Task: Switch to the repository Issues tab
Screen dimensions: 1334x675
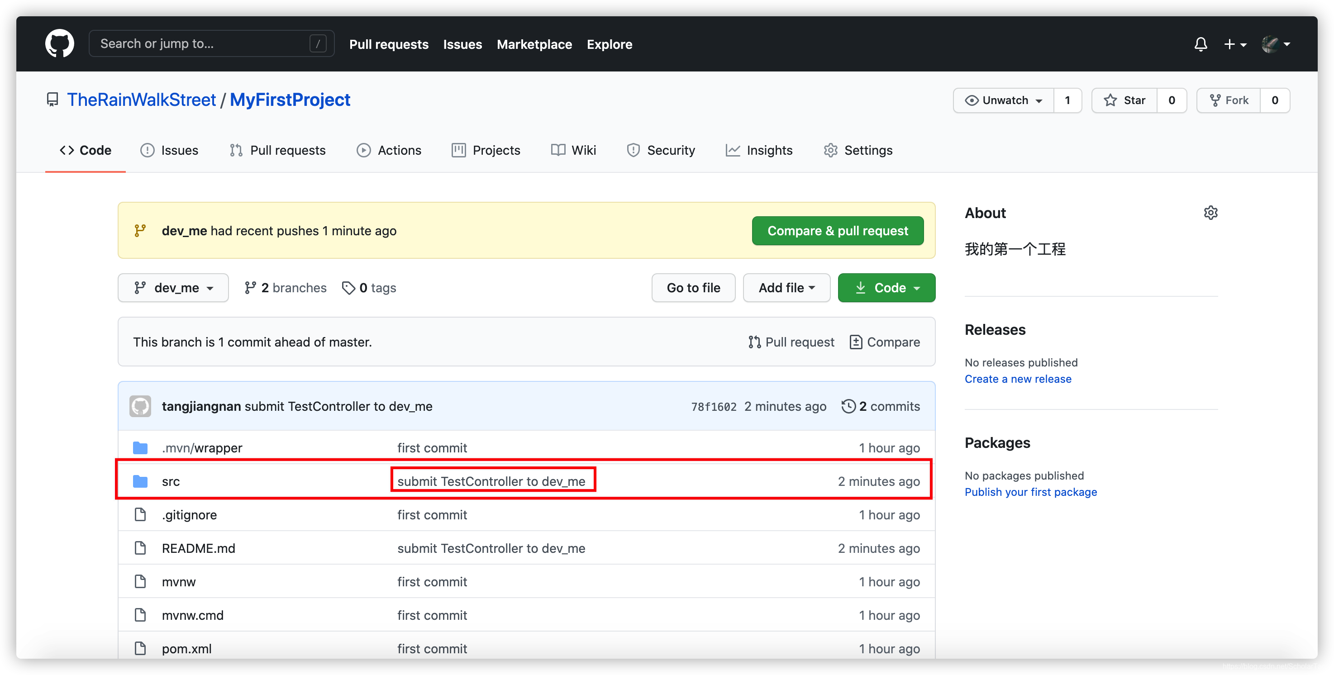Action: click(x=169, y=150)
